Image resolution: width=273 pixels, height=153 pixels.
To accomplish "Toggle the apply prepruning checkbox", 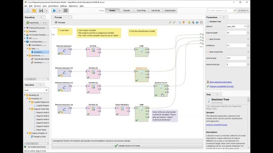I will point(208,52).
